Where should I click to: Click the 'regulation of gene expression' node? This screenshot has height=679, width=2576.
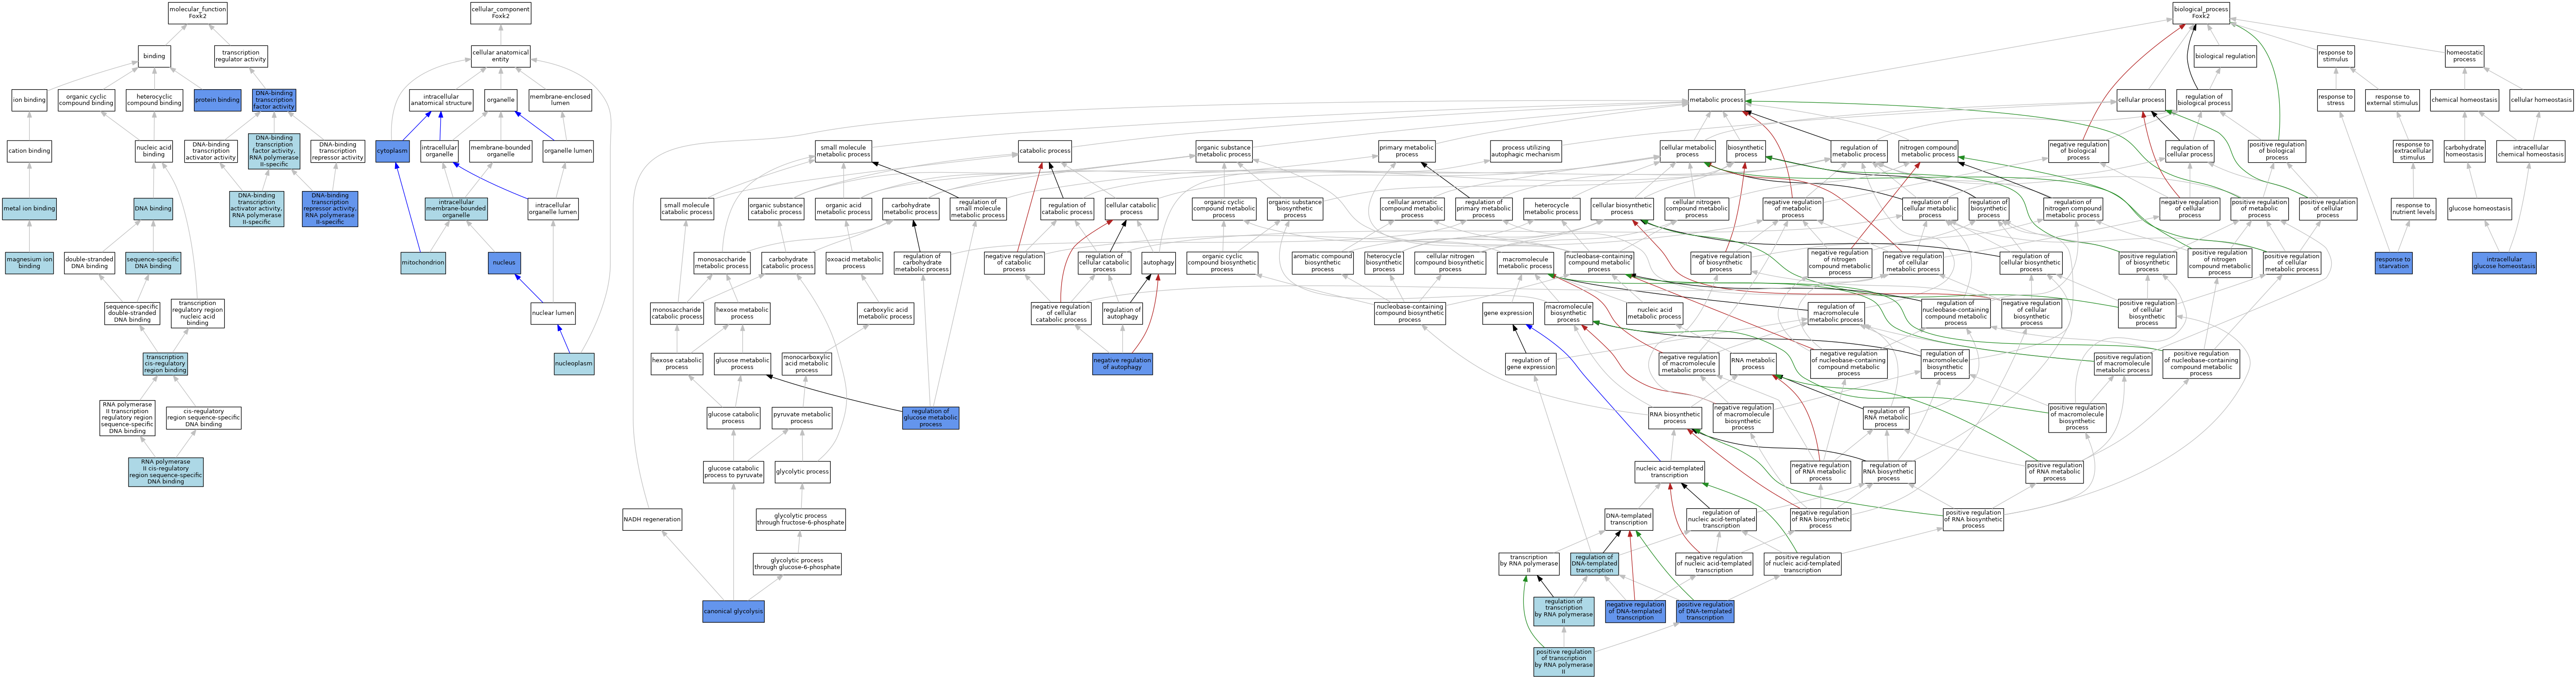1530,364
